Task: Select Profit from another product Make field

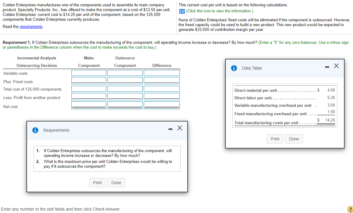Action: tap(89, 97)
